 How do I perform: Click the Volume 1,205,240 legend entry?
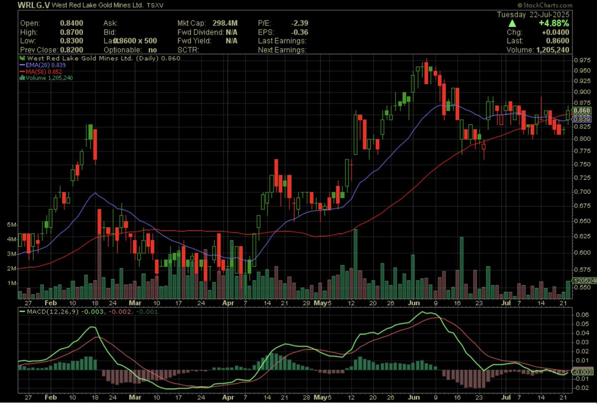[x=49, y=78]
